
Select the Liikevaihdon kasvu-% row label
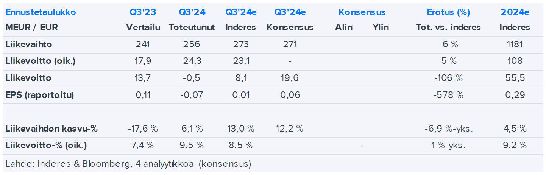click(51, 129)
